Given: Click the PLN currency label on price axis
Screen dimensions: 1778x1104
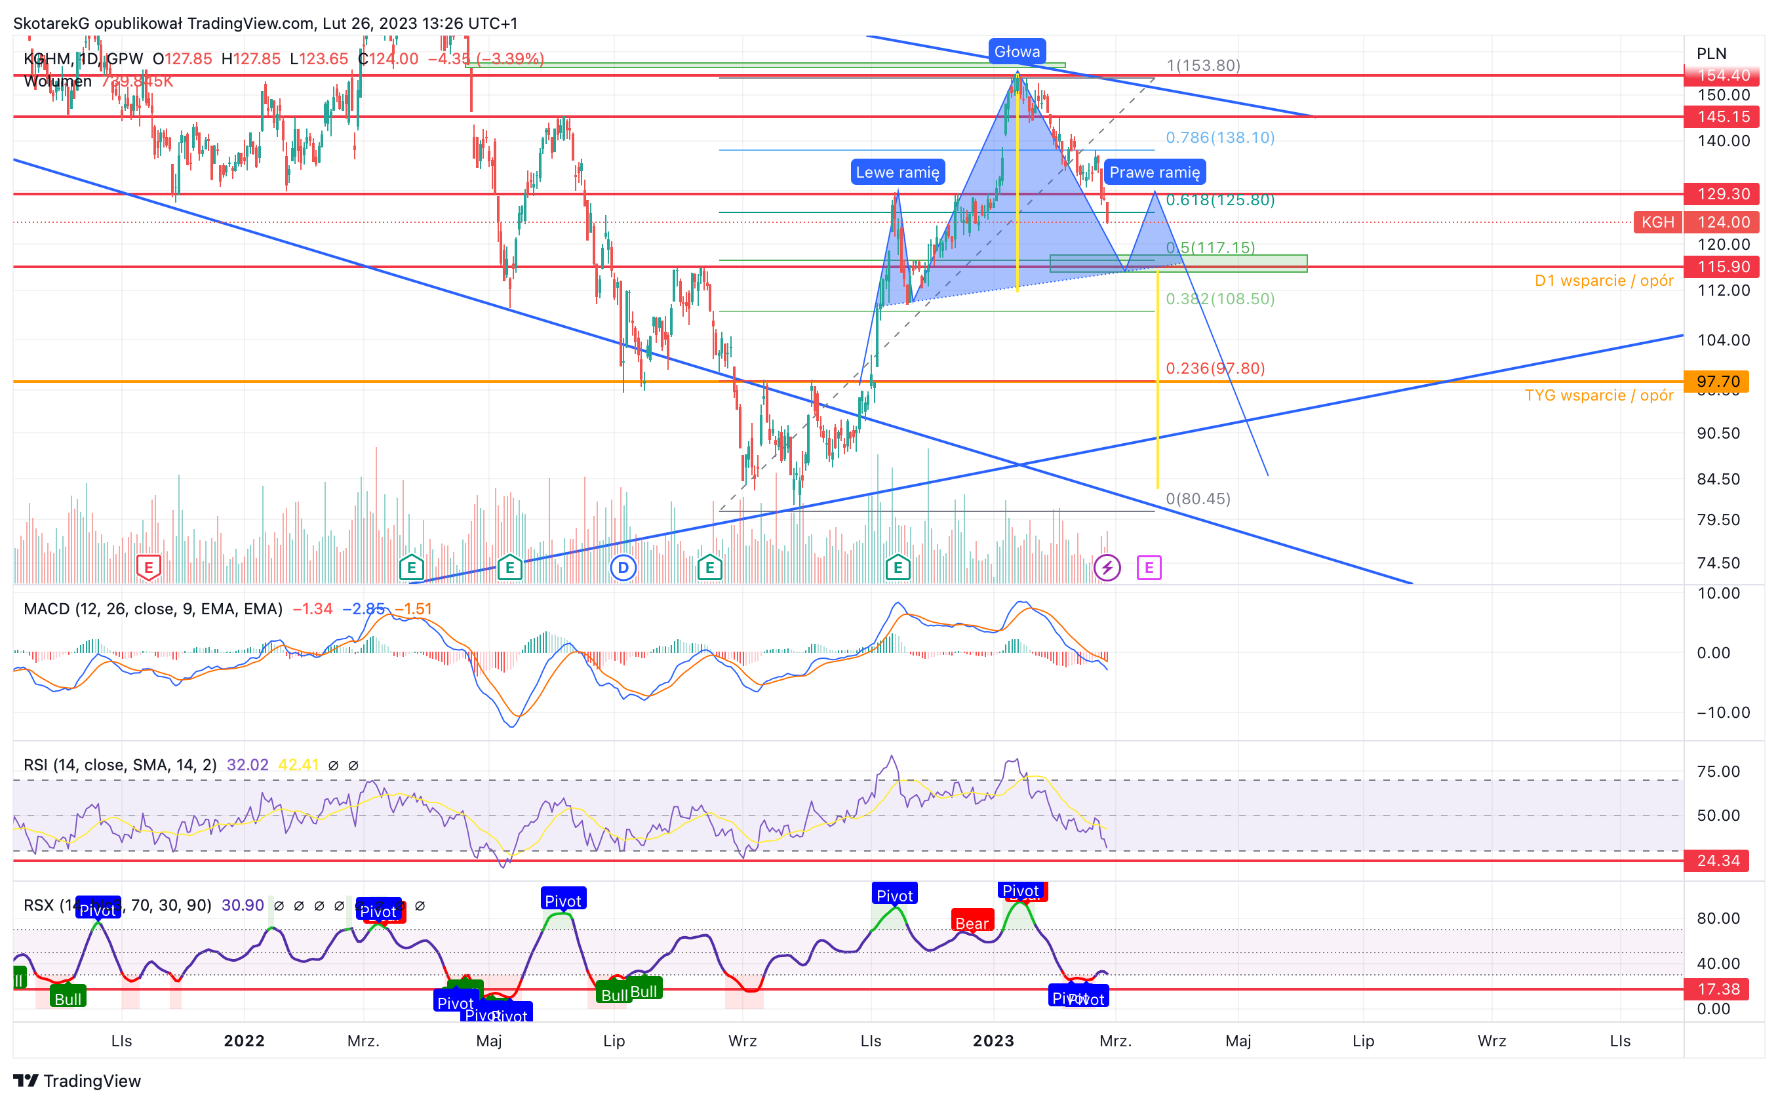Looking at the screenshot, I should pos(1712,53).
